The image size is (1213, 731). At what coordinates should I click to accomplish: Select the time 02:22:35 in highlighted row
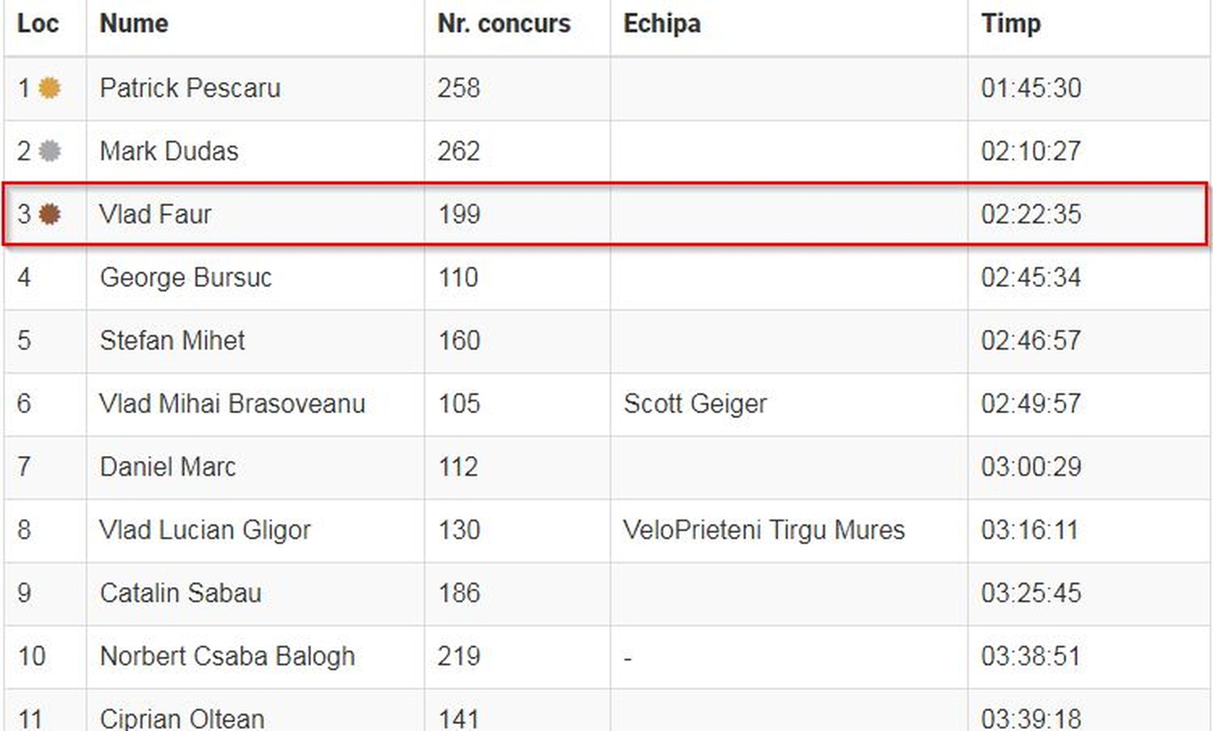pyautogui.click(x=1031, y=214)
